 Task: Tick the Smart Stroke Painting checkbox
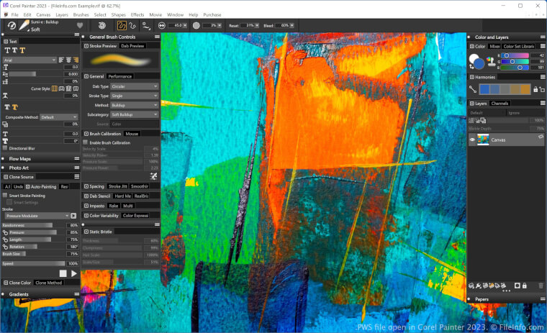point(6,195)
